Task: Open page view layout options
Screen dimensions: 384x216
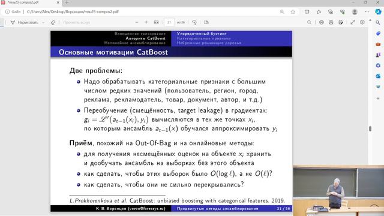Action: (x=206, y=22)
